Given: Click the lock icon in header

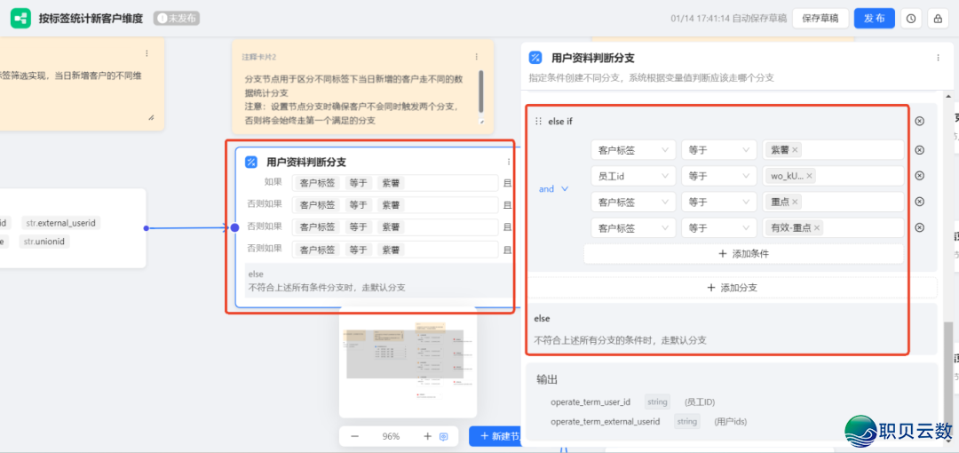Looking at the screenshot, I should click(937, 19).
